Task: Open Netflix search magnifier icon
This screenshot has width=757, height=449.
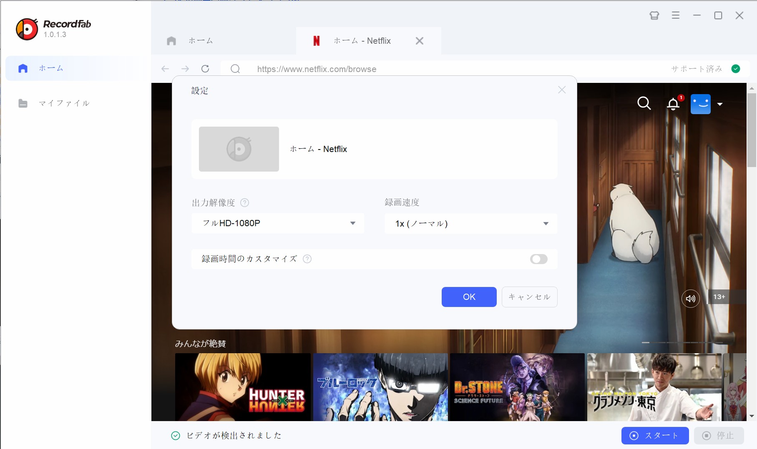Action: click(x=644, y=103)
